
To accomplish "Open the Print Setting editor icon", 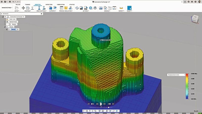I will [x=44, y=8].
